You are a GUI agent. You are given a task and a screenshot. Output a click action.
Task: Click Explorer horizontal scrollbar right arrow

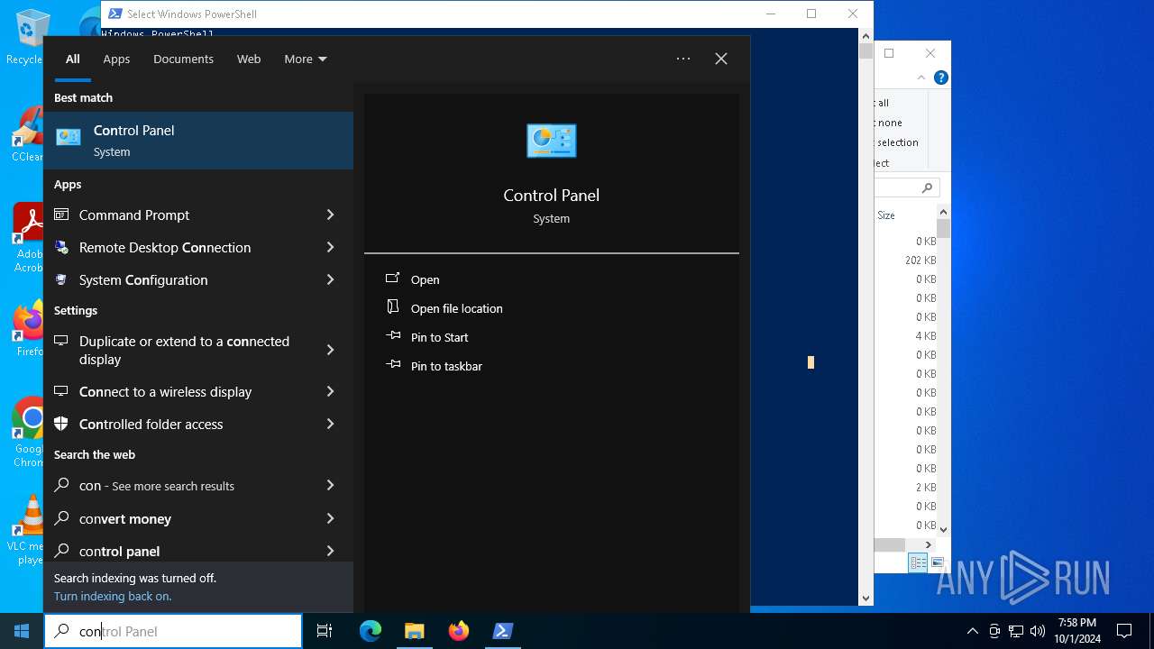coord(929,544)
